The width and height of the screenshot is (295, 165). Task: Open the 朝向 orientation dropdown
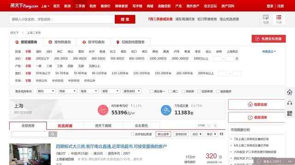click(46, 91)
